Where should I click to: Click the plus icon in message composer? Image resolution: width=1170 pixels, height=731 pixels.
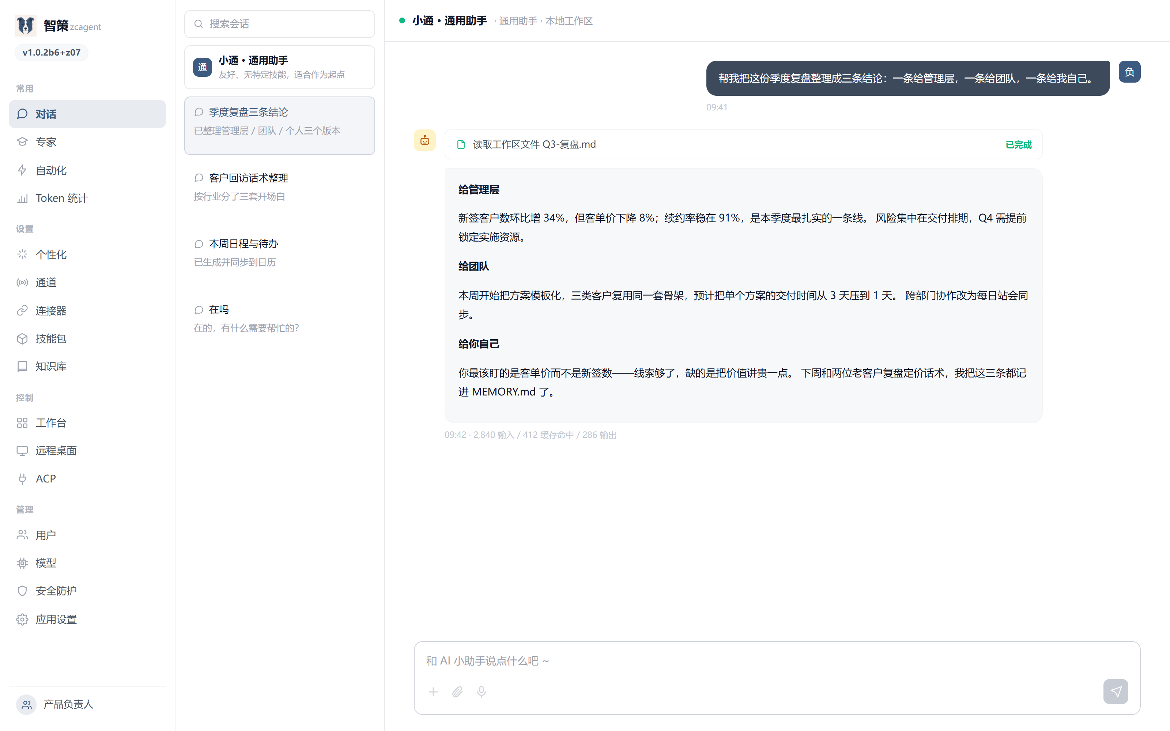coord(433,692)
